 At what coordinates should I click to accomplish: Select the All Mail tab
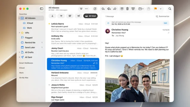pyautogui.click(x=90, y=16)
